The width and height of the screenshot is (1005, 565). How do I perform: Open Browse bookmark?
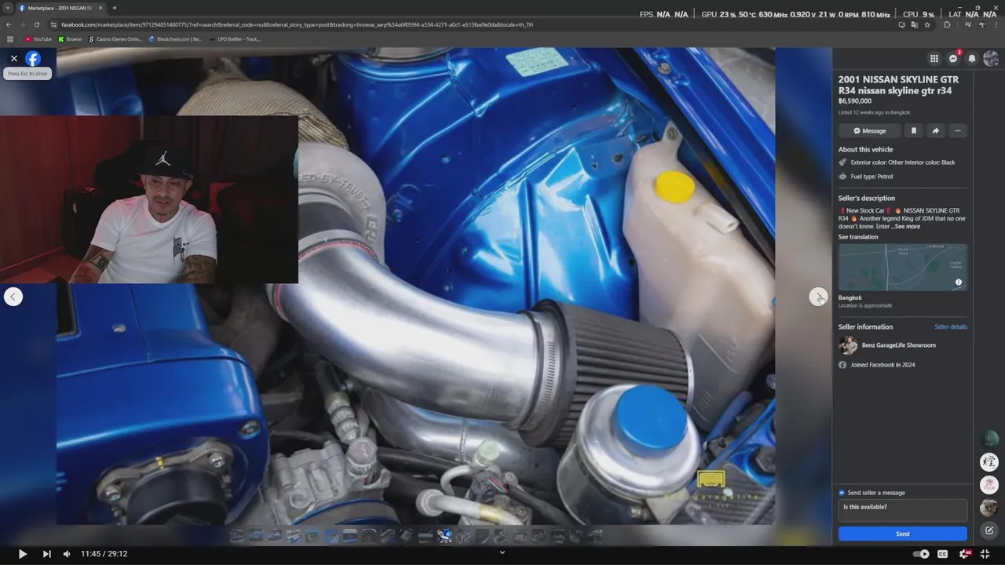[x=70, y=38]
